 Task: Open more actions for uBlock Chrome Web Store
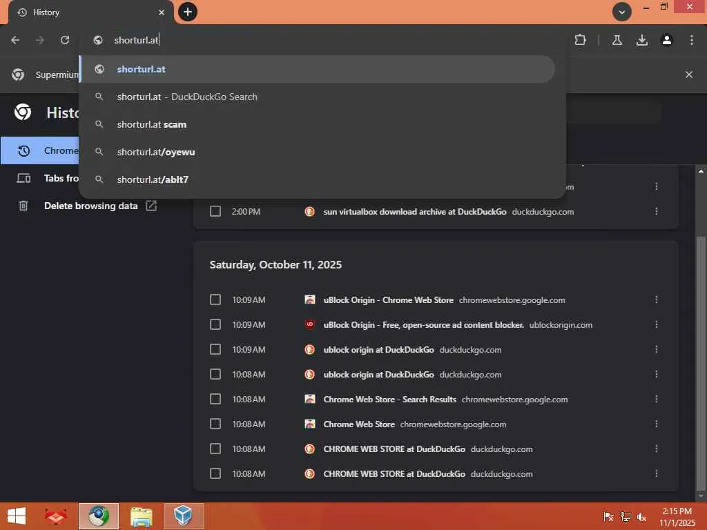tap(657, 300)
